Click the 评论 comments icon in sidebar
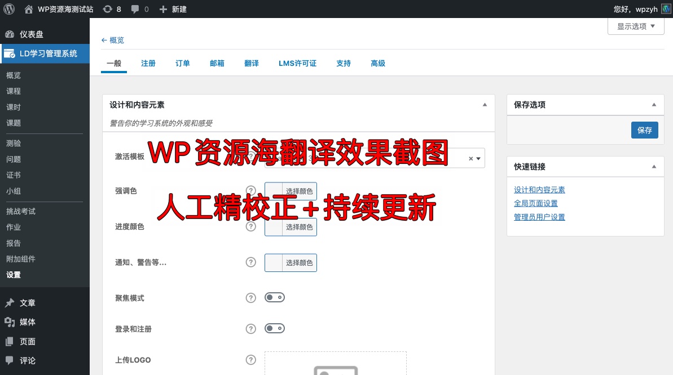This screenshot has height=375, width=673. [x=10, y=360]
